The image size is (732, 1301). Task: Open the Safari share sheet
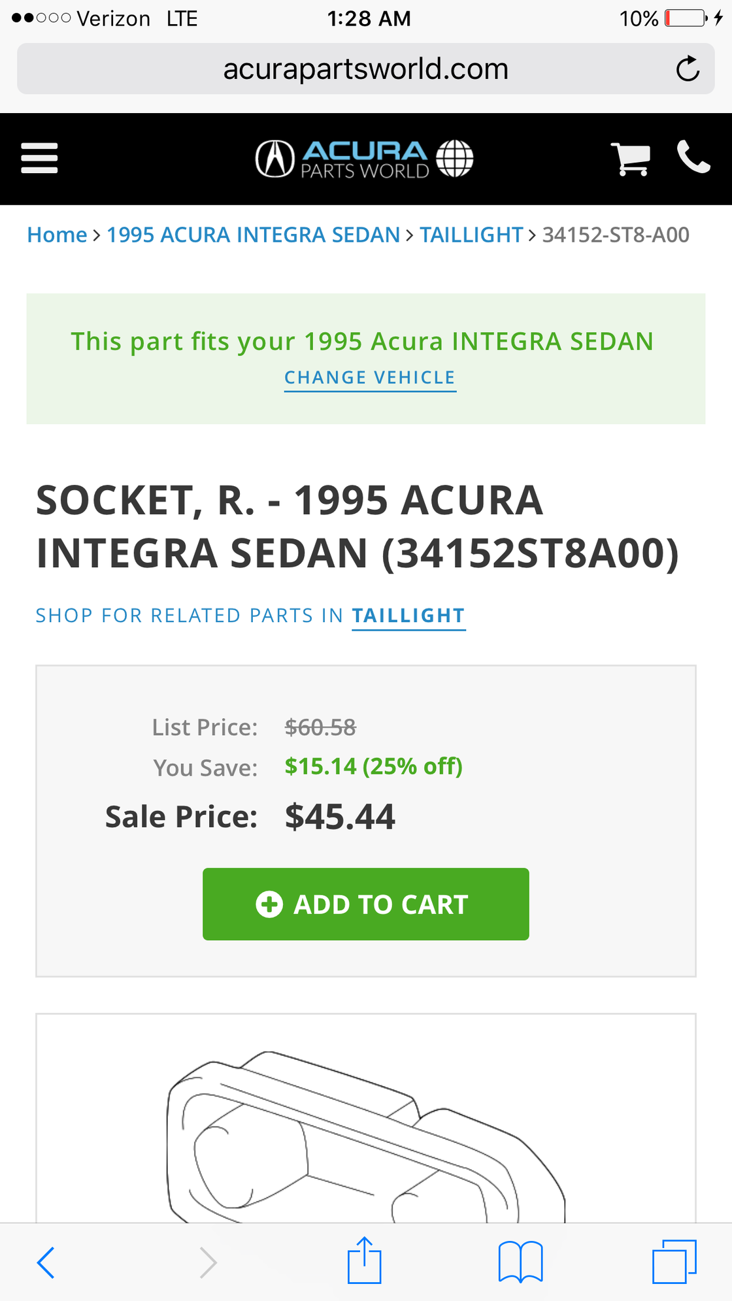coord(364,1260)
